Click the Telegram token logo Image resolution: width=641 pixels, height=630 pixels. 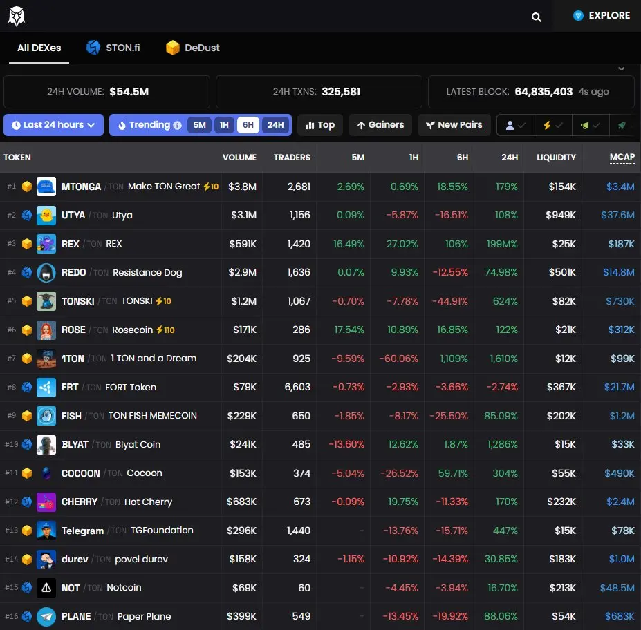(x=46, y=531)
